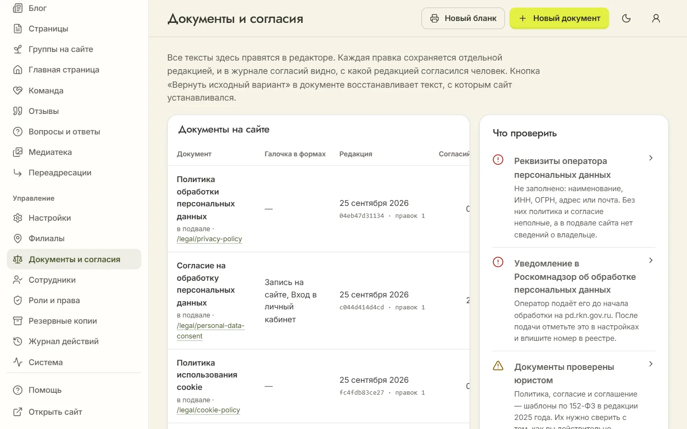This screenshot has width=687, height=429.
Task: Expand Документы проверены юристом chevron
Action: [651, 364]
